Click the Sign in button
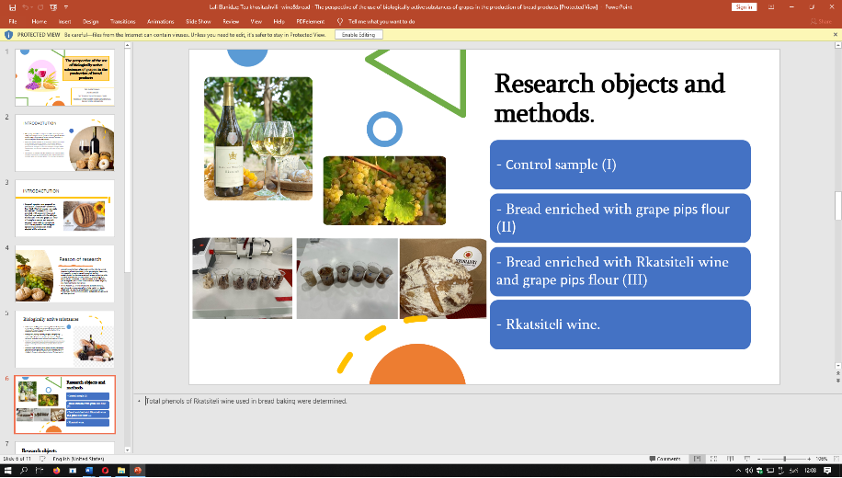Screen dimensions: 842x478 [745, 6]
